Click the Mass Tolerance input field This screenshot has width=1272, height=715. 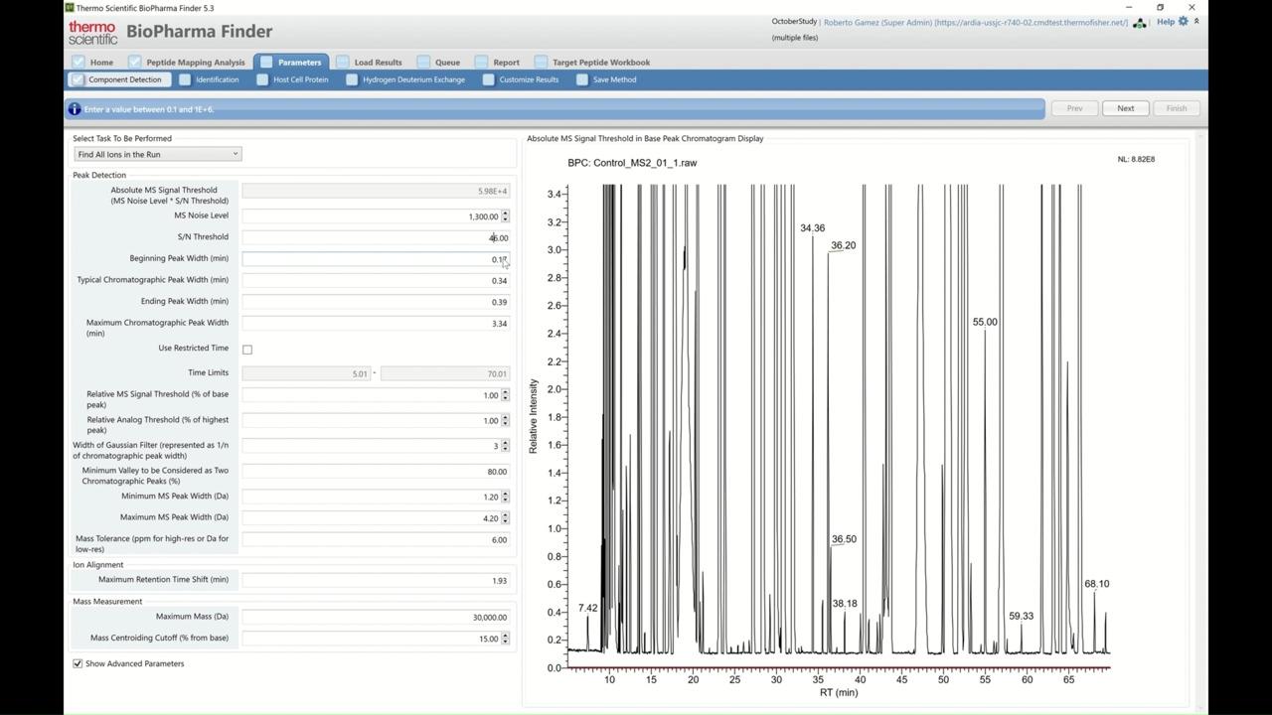click(375, 540)
